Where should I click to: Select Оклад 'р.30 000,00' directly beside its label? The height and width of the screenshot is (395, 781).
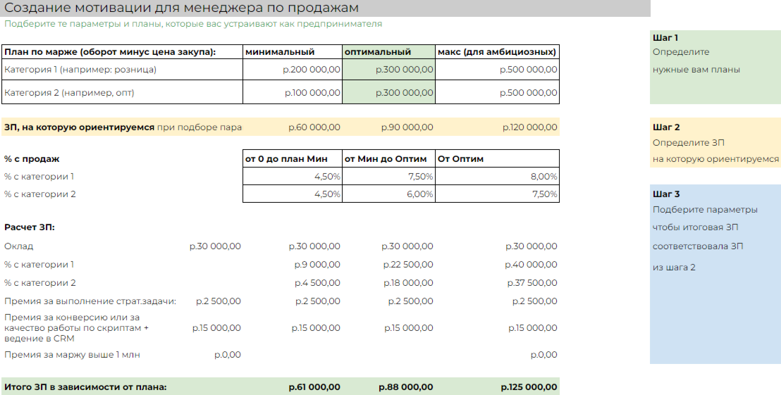pos(215,246)
